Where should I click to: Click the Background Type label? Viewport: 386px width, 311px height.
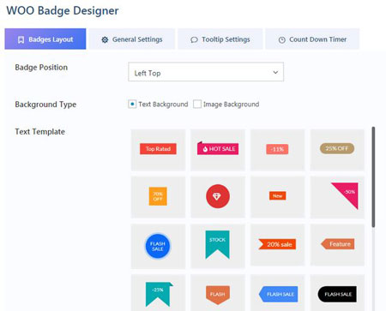pyautogui.click(x=45, y=105)
